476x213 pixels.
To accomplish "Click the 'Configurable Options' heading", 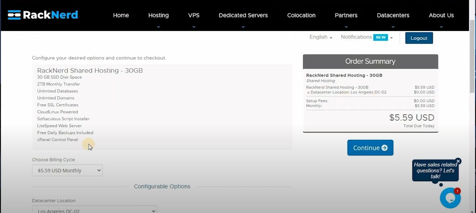I will (162, 187).
